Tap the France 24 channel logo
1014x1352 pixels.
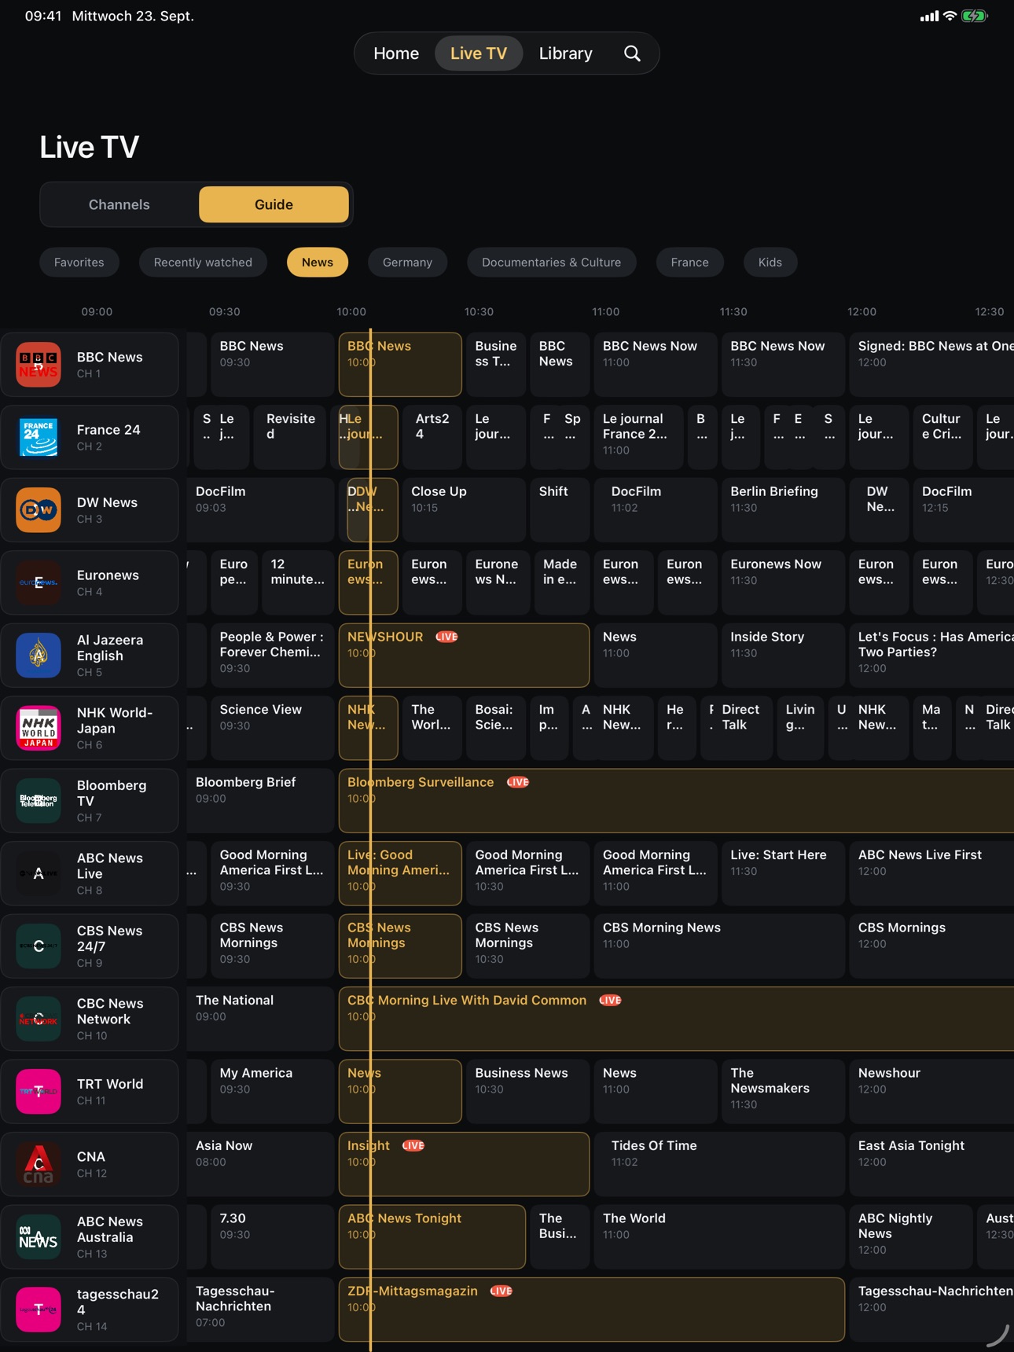[39, 437]
